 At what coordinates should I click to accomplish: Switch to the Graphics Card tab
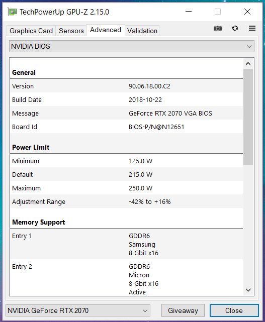tap(31, 31)
